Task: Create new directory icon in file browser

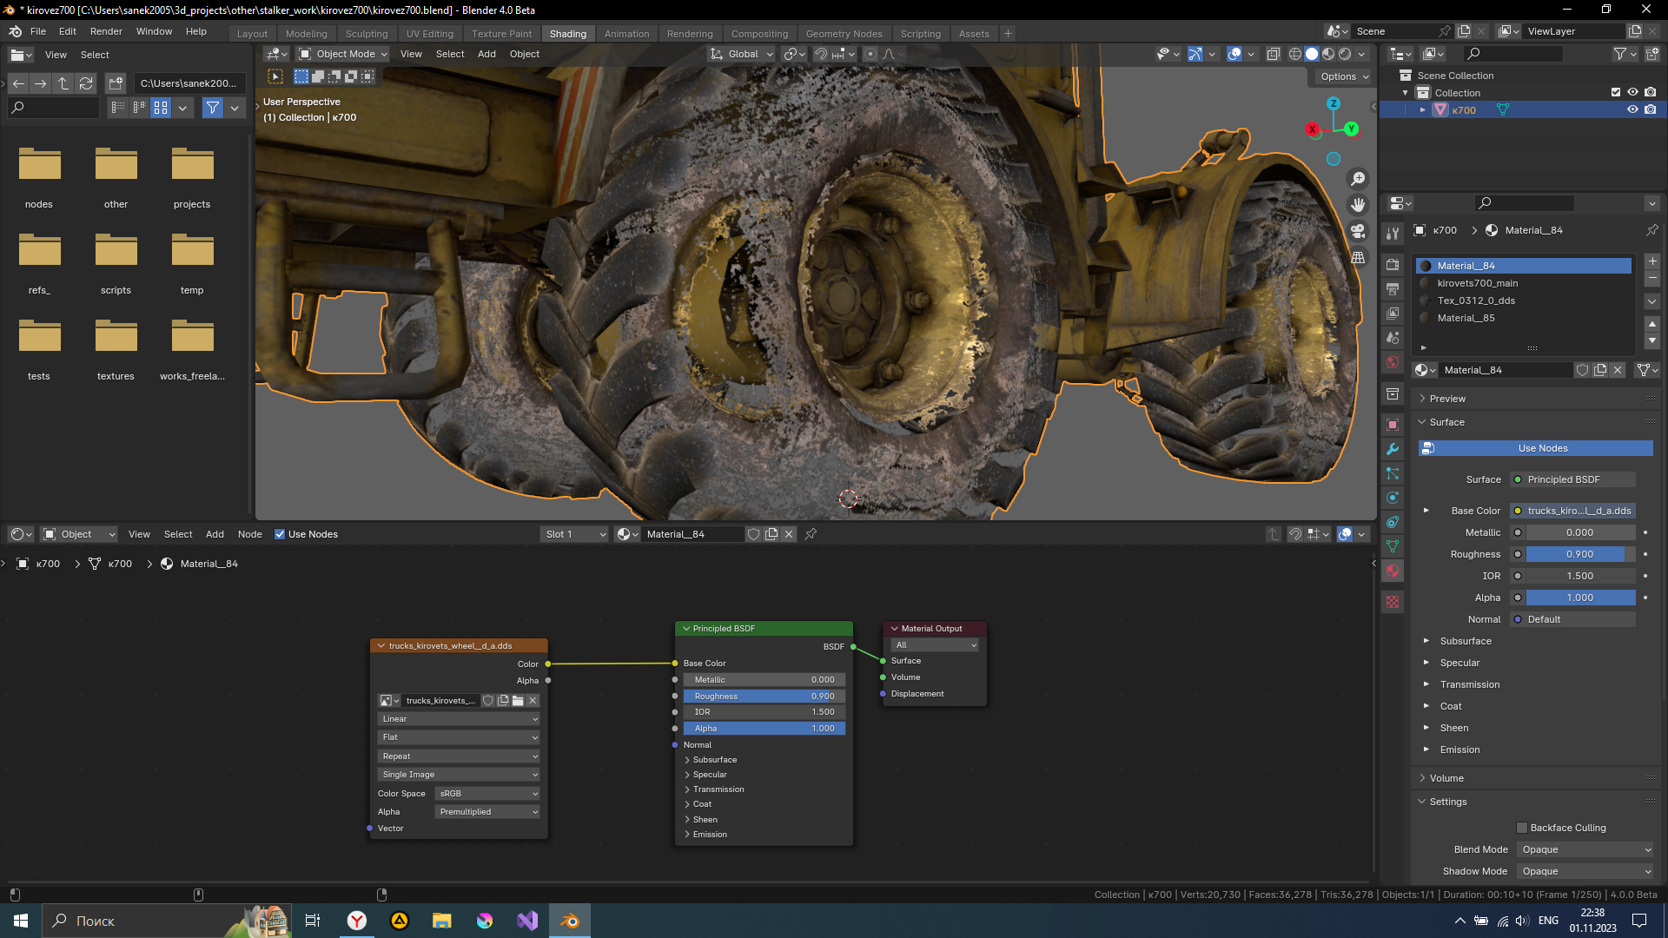Action: (116, 83)
